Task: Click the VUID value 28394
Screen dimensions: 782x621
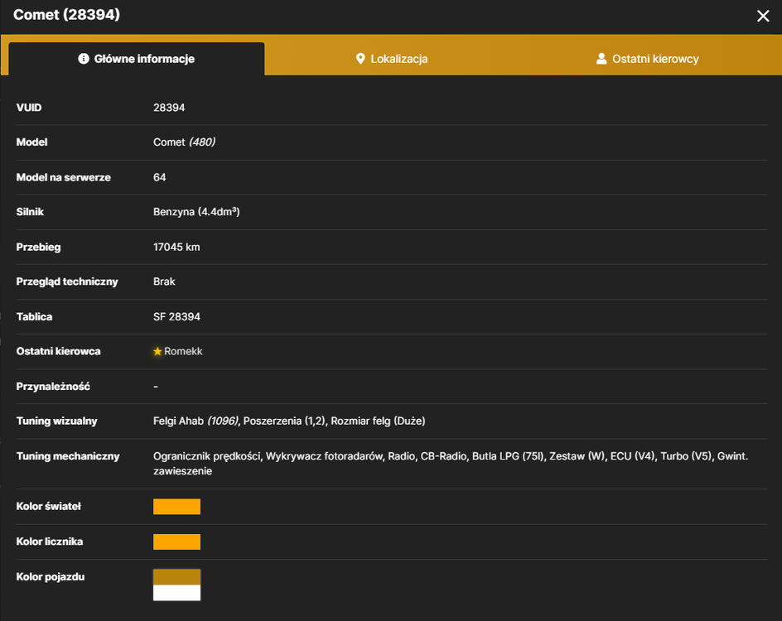Action: click(x=169, y=108)
